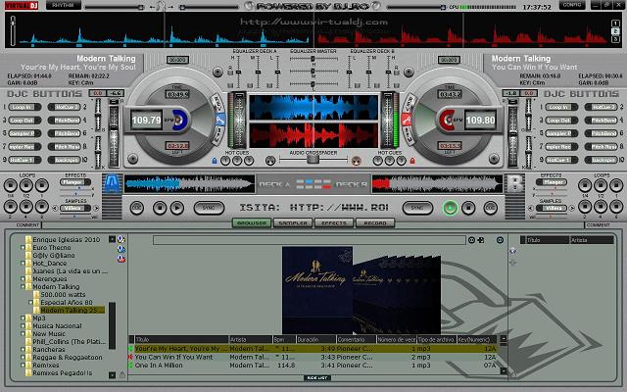Screen dimensions: 627x392
Task: Click Deck A pitch slider
Action: (114, 136)
